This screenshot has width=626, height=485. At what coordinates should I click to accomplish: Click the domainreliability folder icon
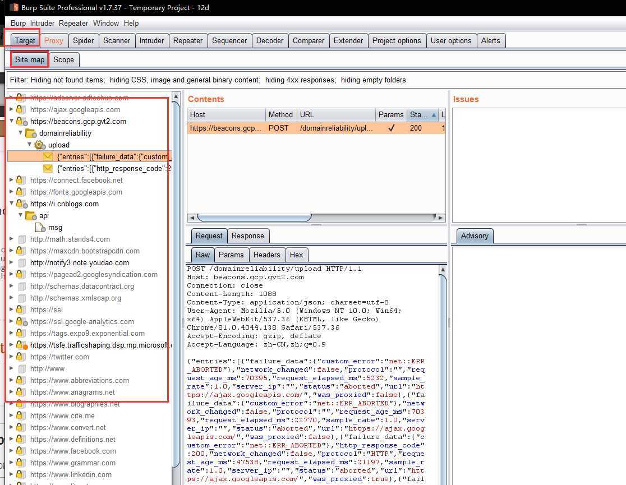pos(30,133)
